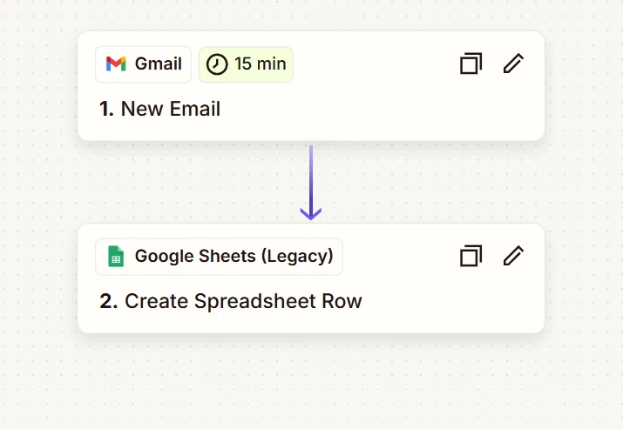The height and width of the screenshot is (429, 623).
Task: Click the clock icon in the 15 min badge
Action: click(217, 64)
